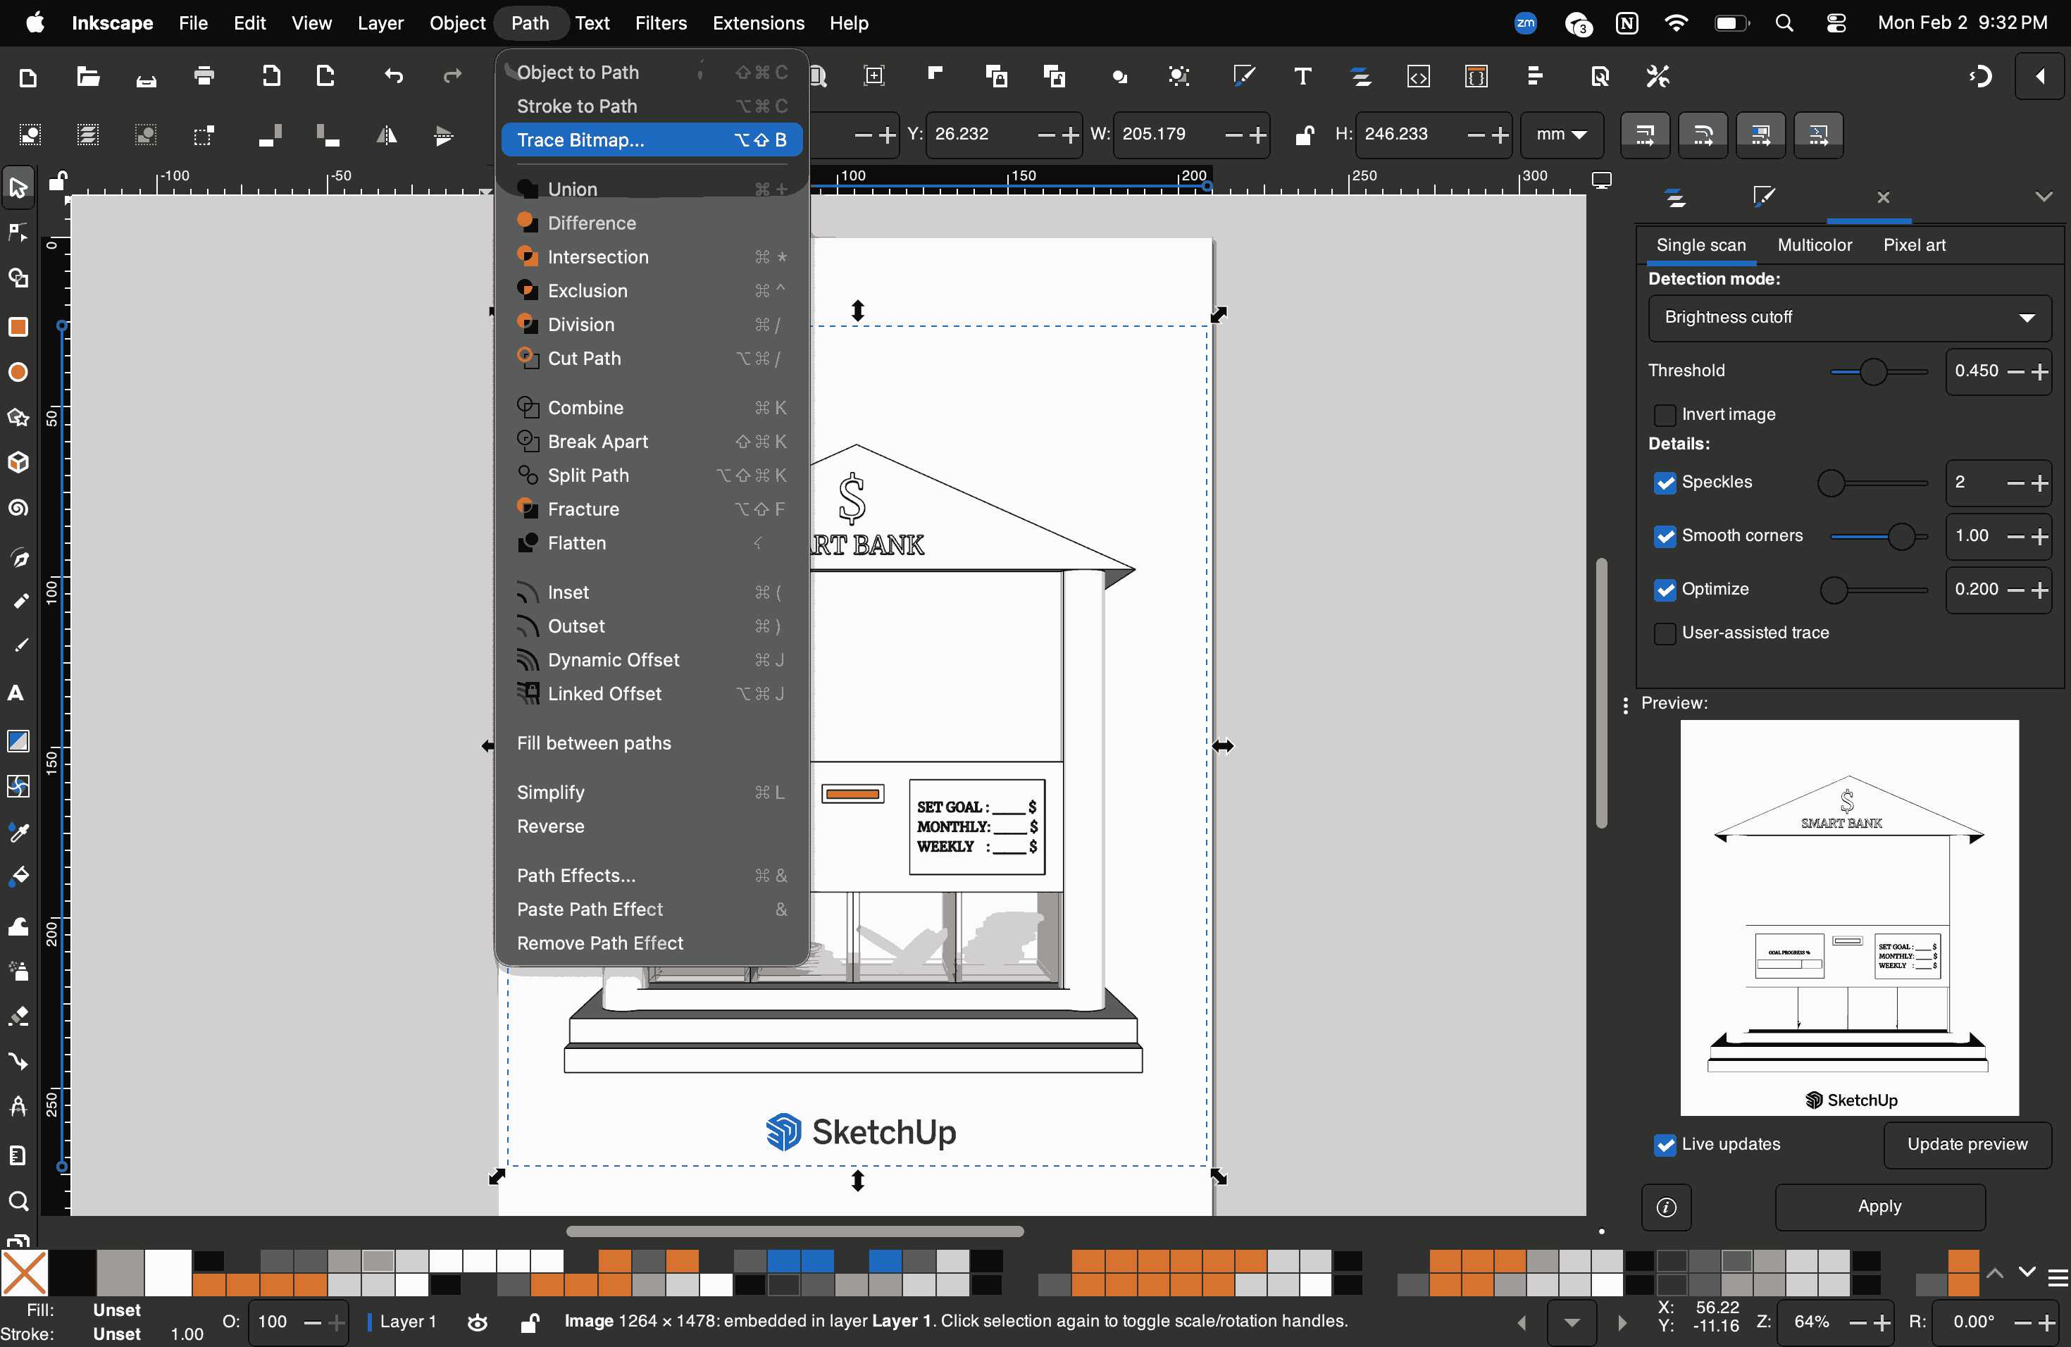The height and width of the screenshot is (1347, 2071).
Task: Click the Print document icon
Action: [204, 77]
